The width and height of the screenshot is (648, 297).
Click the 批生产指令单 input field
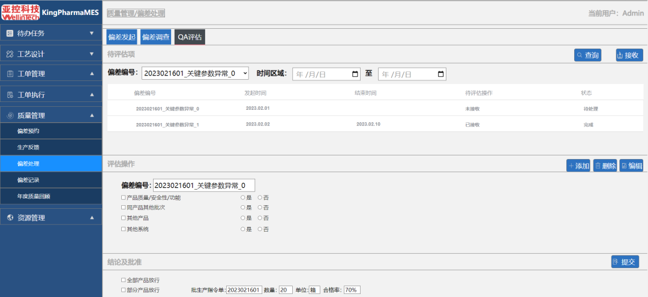click(x=244, y=290)
